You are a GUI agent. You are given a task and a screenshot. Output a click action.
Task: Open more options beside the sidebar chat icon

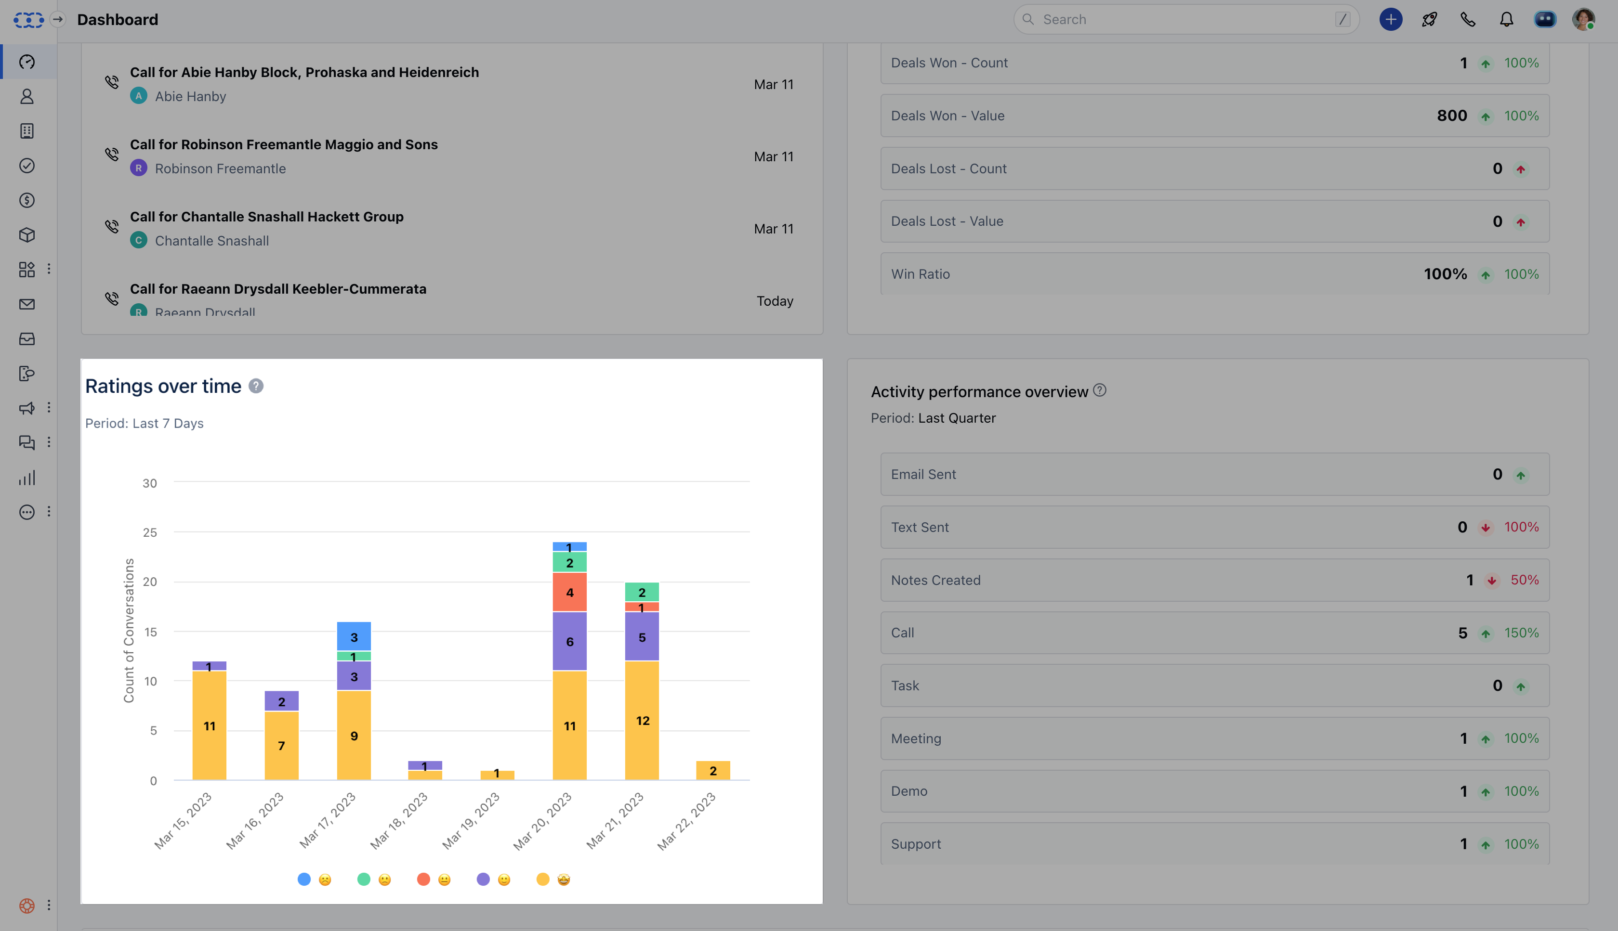[x=49, y=442]
